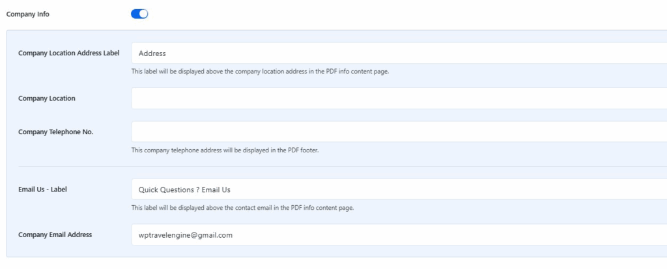
Task: Click the "Quick Questions ? Email Us" text
Action: coord(185,190)
